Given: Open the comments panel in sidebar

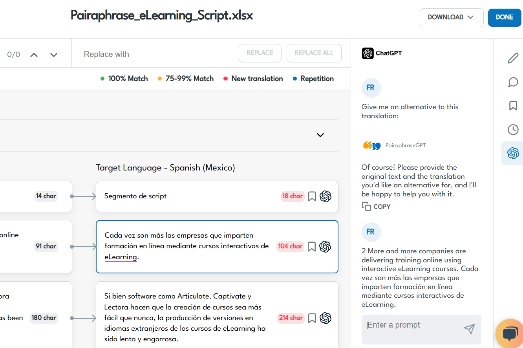Looking at the screenshot, I should coord(513,82).
